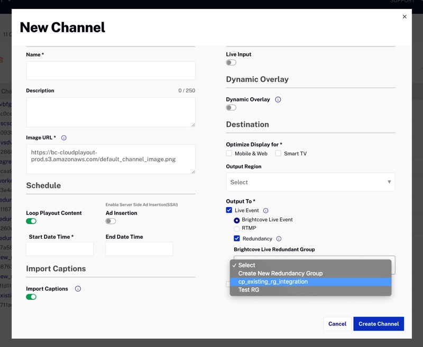Choose cp_existing_rg_integration from the list
Viewport: 423px width, 347px height.
(273, 282)
